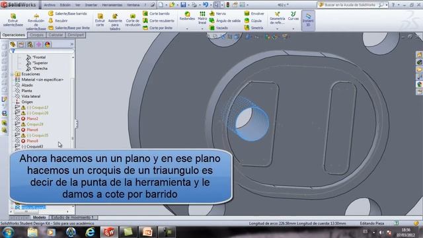Apply the Redondeo fillet tool
423x238 pixels.
tap(187, 16)
